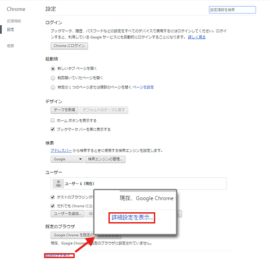Image resolution: width=270 pixels, height=277 pixels.
Task: Select 新しいタブ ページを開く radio option
Action: (x=53, y=68)
